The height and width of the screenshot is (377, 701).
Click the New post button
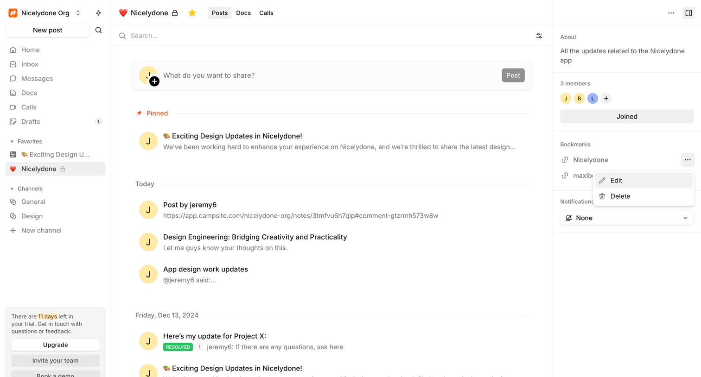coord(48,30)
